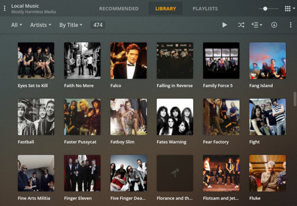Open the grid view mode switcher
Viewport: 297px width, 206px height.
click(x=289, y=9)
